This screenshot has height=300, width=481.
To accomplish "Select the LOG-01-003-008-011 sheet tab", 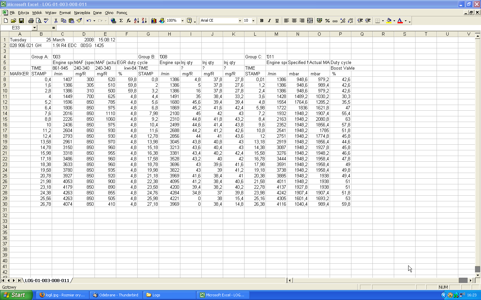I will (47, 281).
